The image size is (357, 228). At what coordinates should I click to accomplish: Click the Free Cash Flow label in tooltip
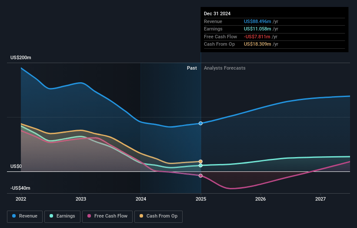click(x=220, y=37)
